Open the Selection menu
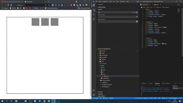Screen dimensions: 183x103 coord(105,1)
